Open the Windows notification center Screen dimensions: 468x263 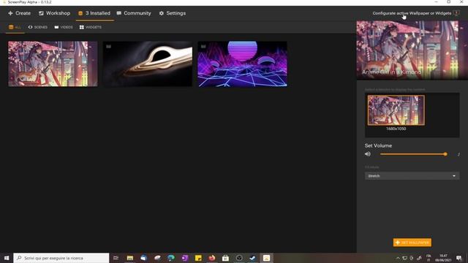459,258
